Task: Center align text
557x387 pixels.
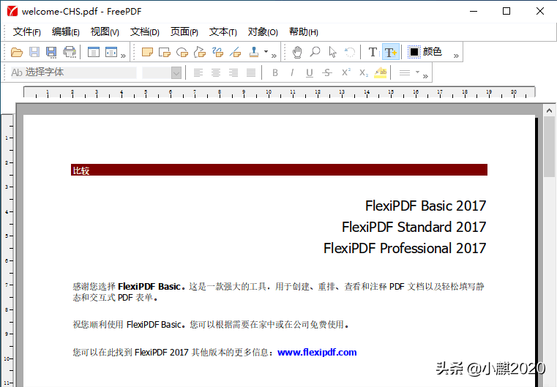Action: click(216, 72)
